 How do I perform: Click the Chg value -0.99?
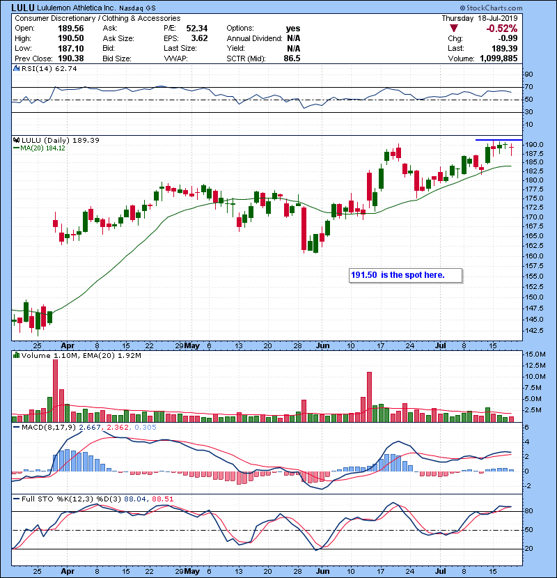click(x=508, y=38)
